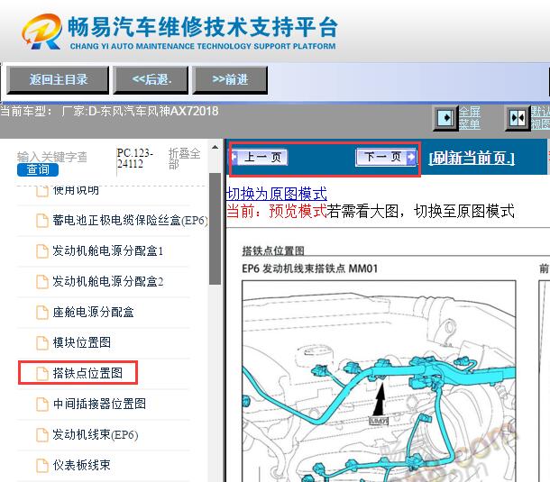Click the 返回主目录 button
The height and width of the screenshot is (482, 550).
click(x=58, y=80)
